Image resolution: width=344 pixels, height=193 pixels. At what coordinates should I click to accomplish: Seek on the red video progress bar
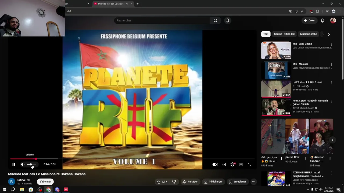(132, 159)
